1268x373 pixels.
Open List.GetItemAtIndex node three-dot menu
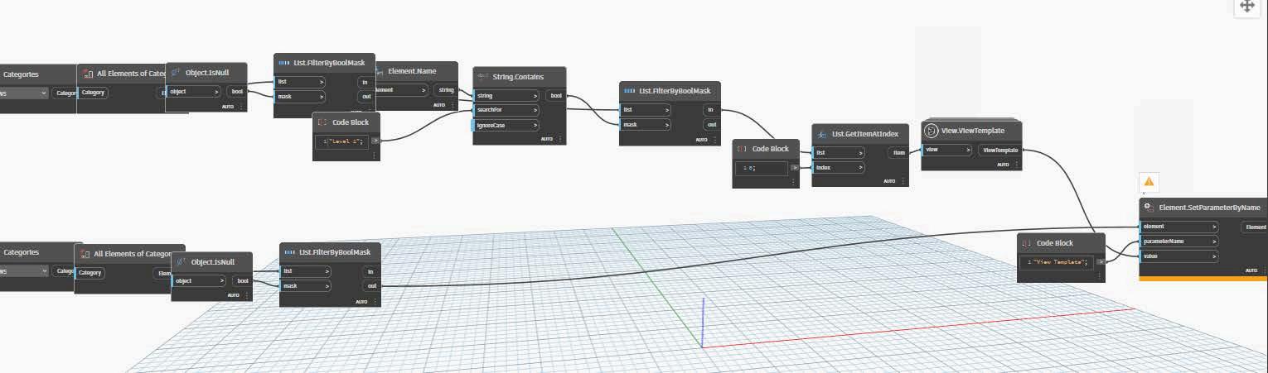(902, 180)
